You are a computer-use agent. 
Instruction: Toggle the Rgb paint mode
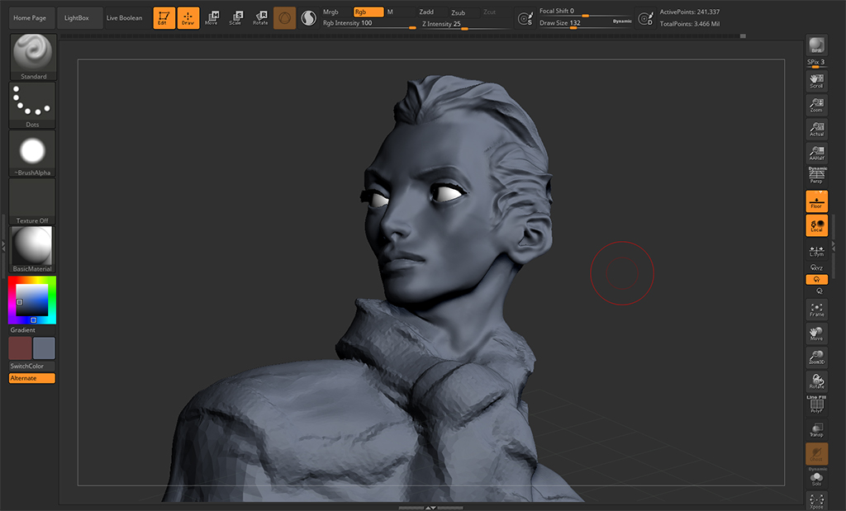[368, 12]
